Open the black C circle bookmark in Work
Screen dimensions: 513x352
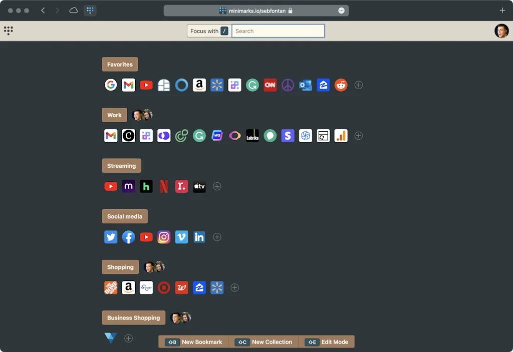129,136
